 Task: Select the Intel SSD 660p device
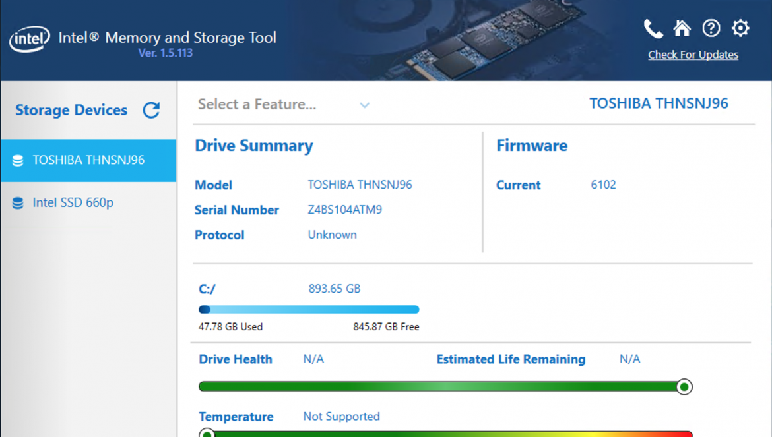pos(88,202)
